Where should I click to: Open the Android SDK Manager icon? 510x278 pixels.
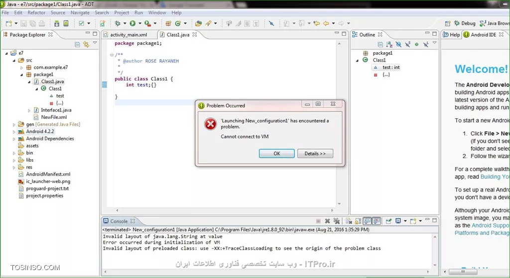pyautogui.click(x=57, y=23)
